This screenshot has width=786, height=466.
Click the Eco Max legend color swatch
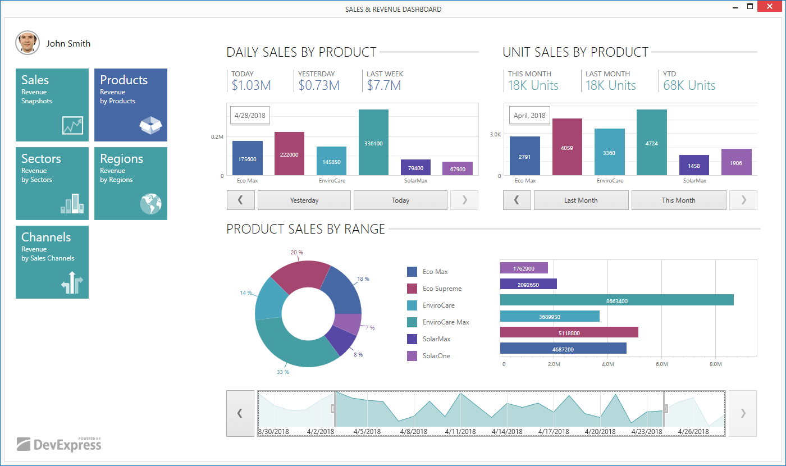(412, 272)
